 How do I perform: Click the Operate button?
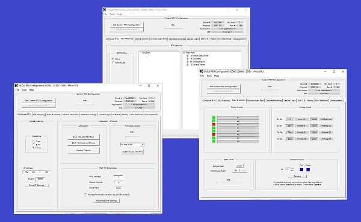pyautogui.click(x=297, y=176)
